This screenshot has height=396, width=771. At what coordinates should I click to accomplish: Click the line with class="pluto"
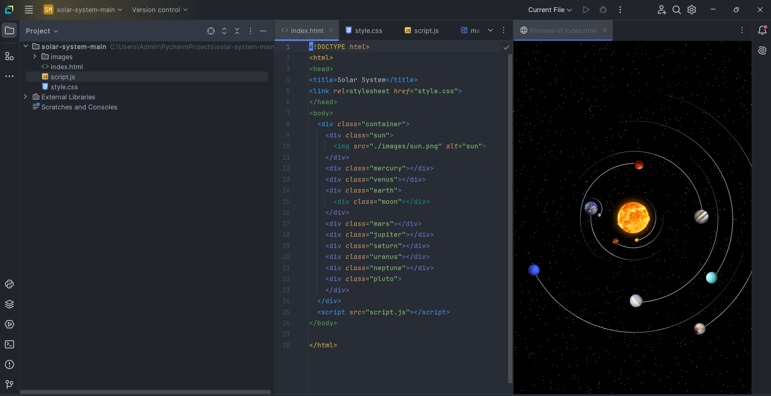(363, 279)
